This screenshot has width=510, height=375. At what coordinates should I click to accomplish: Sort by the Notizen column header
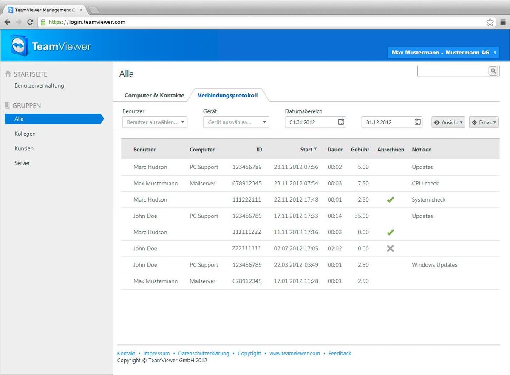[422, 150]
